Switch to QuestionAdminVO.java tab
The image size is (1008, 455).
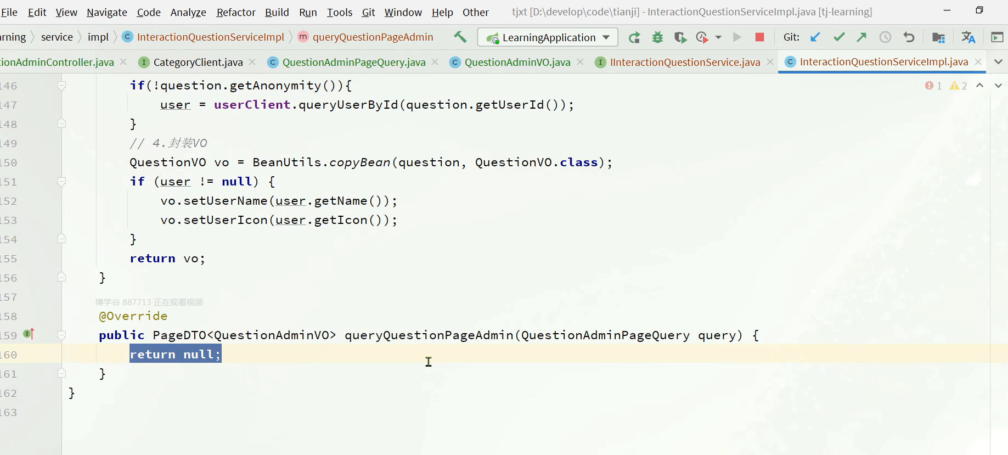pyautogui.click(x=517, y=62)
